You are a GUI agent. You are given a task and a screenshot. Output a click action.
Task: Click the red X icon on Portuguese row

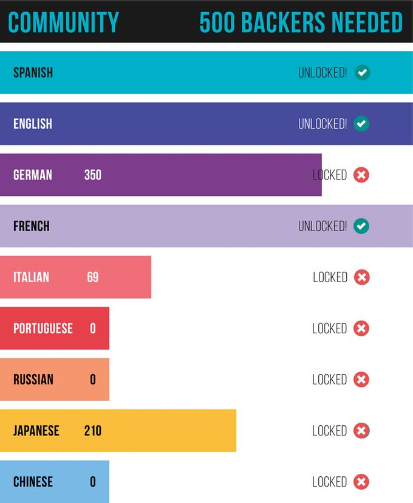coord(361,328)
